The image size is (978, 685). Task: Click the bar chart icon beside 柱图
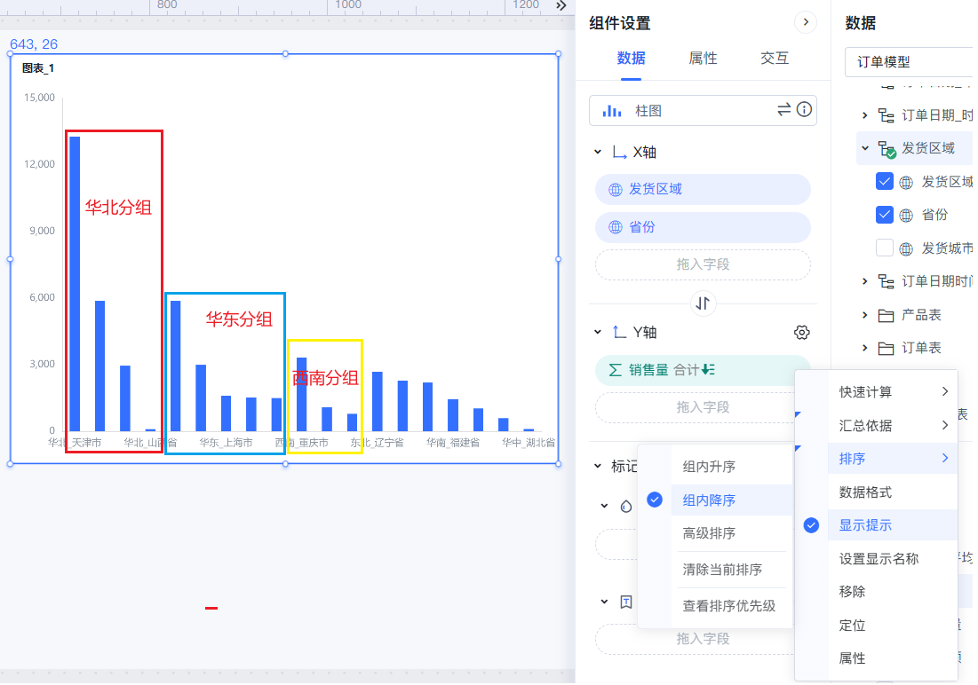tap(611, 111)
